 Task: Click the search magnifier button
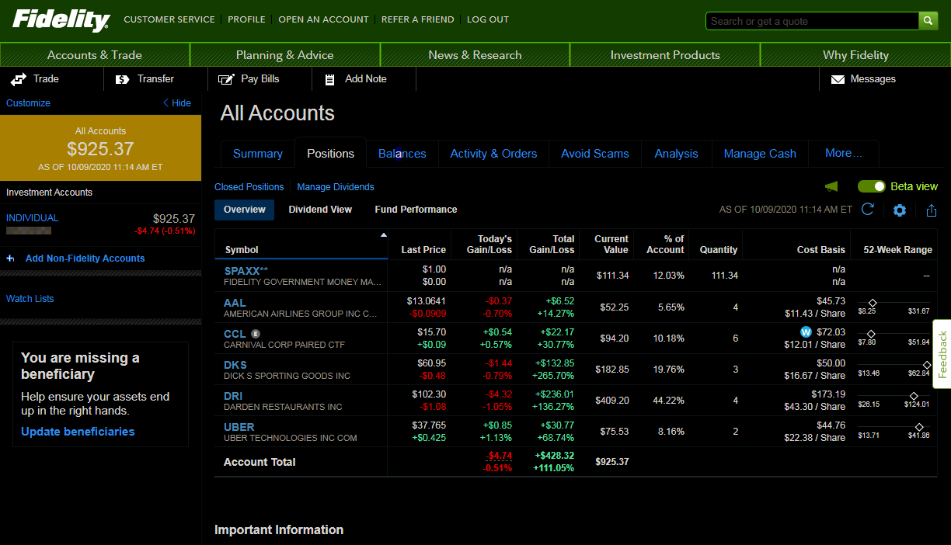click(928, 21)
